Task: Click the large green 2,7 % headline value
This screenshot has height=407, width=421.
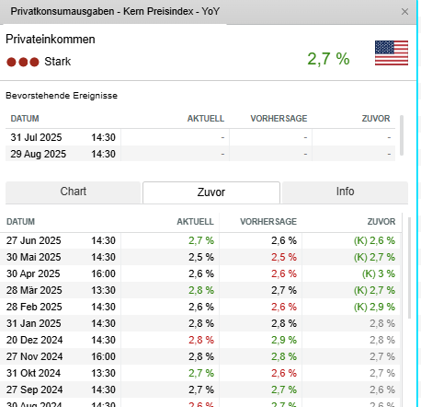Action: coord(328,59)
